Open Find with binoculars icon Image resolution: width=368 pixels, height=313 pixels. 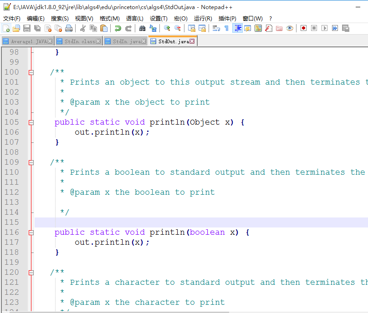(142, 28)
